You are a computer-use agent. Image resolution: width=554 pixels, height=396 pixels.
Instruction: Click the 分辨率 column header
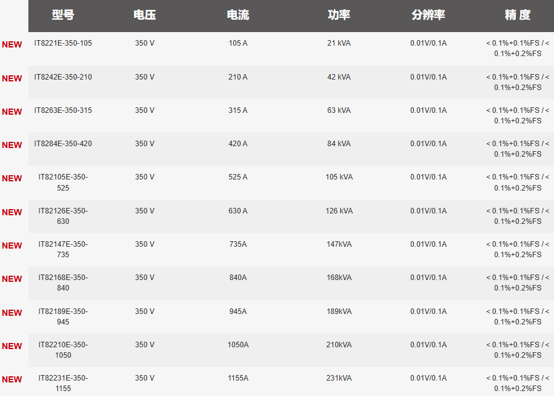pyautogui.click(x=428, y=15)
